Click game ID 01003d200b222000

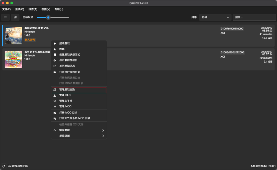(232, 52)
